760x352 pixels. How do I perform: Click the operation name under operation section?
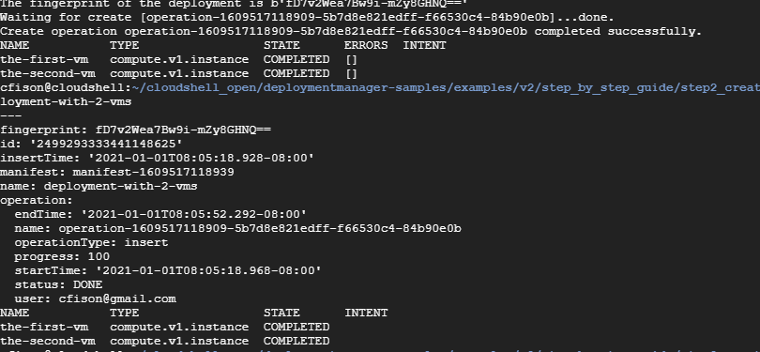tap(260, 228)
